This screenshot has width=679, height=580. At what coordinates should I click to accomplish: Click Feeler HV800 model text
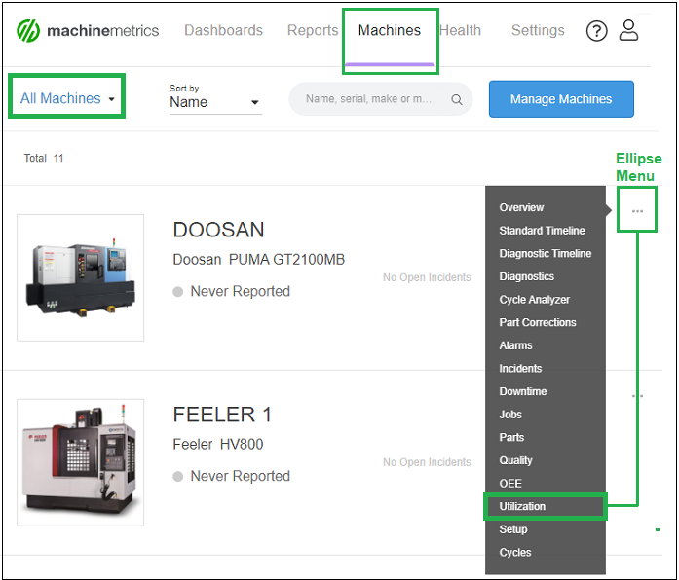click(218, 444)
